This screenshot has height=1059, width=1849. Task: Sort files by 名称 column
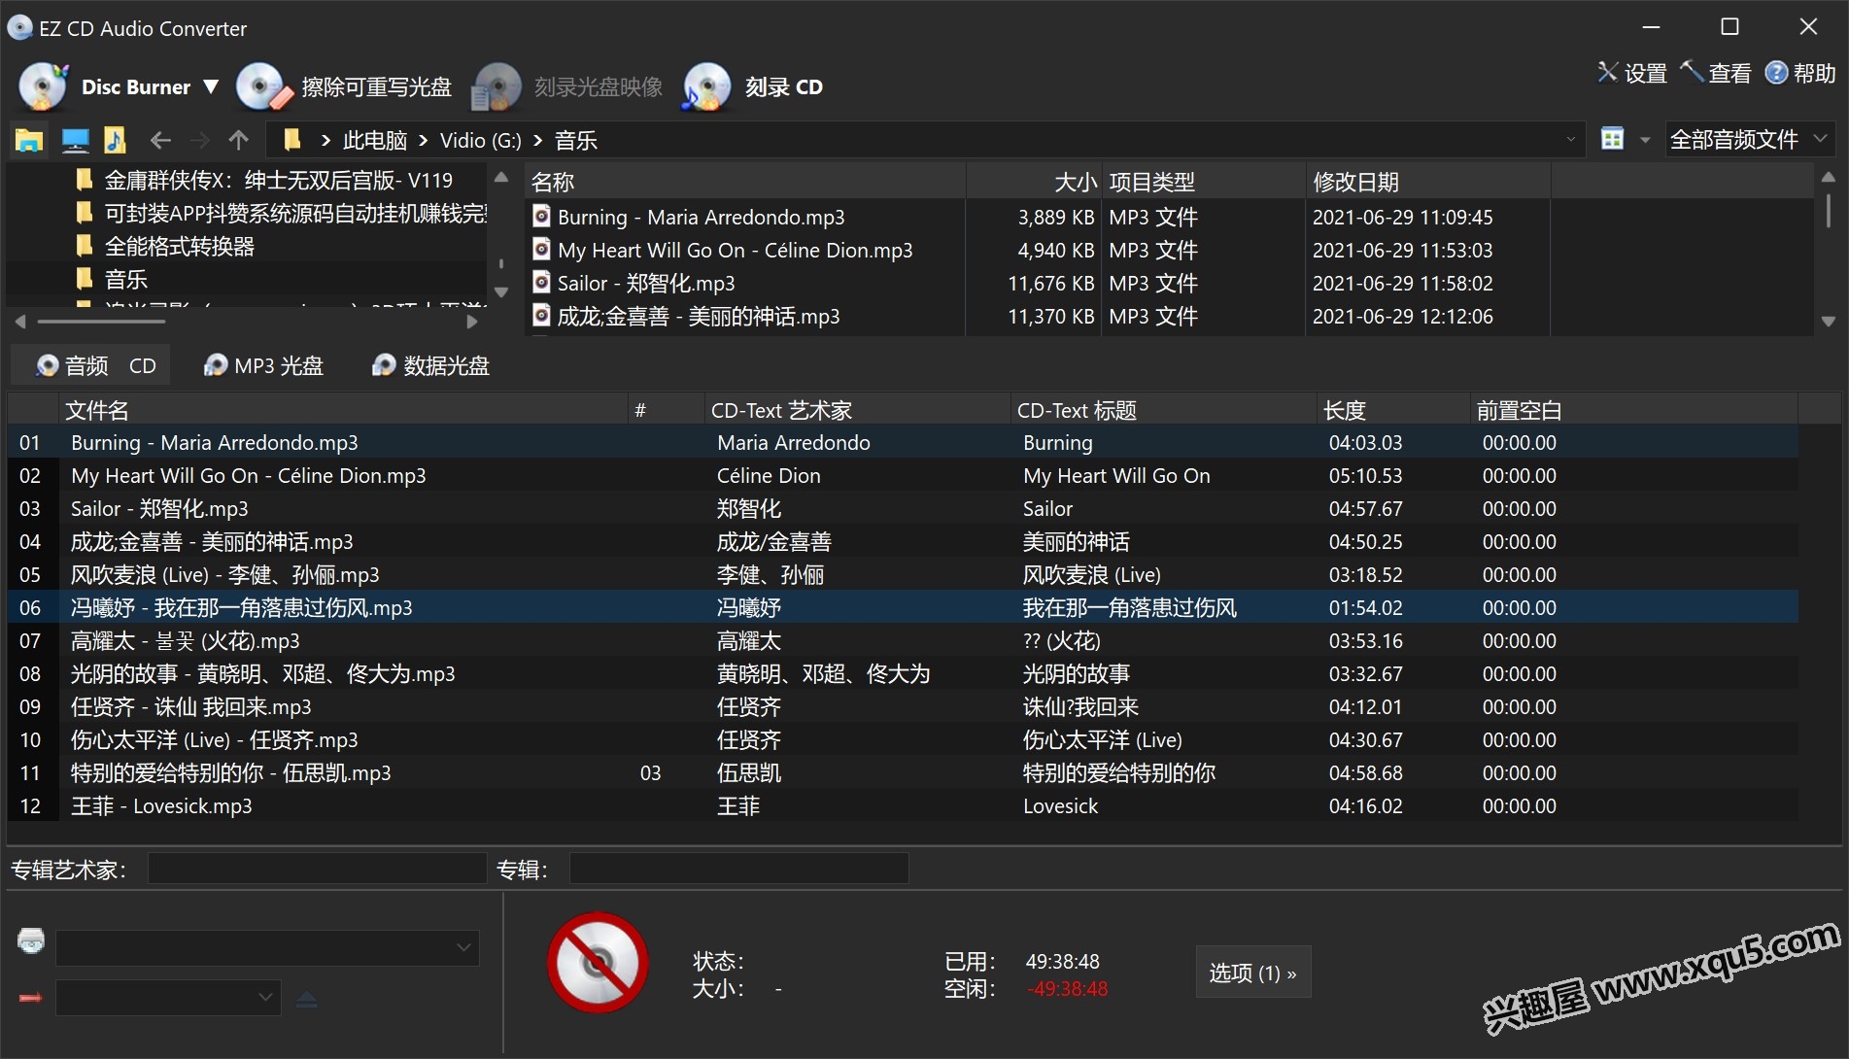745,182
